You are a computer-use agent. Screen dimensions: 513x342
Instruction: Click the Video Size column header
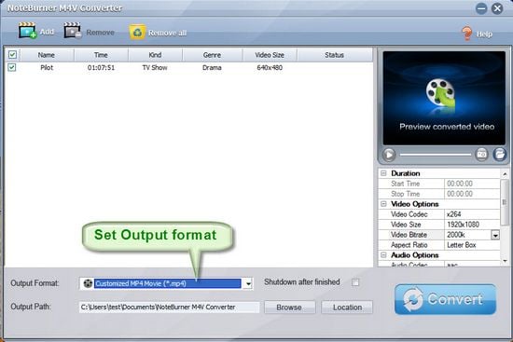coord(270,55)
